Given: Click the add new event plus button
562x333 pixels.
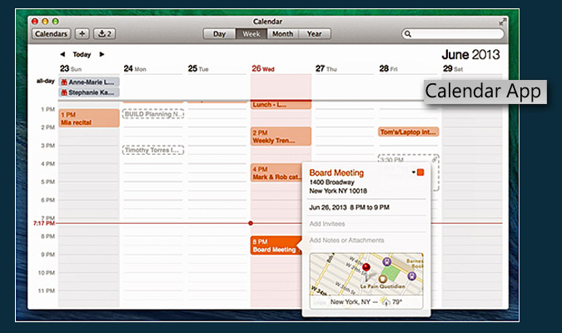Looking at the screenshot, I should (x=82, y=34).
